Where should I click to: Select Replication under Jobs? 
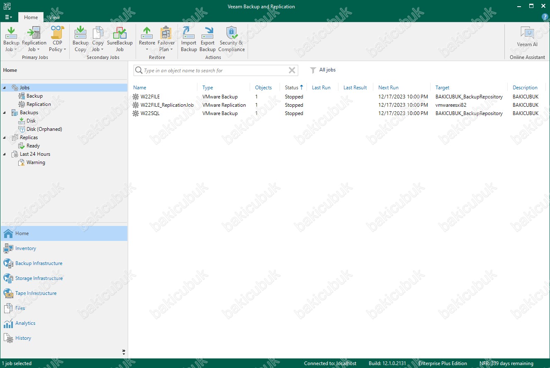[39, 104]
